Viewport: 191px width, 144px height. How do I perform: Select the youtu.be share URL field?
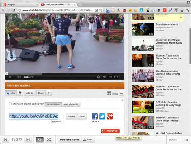[33, 116]
